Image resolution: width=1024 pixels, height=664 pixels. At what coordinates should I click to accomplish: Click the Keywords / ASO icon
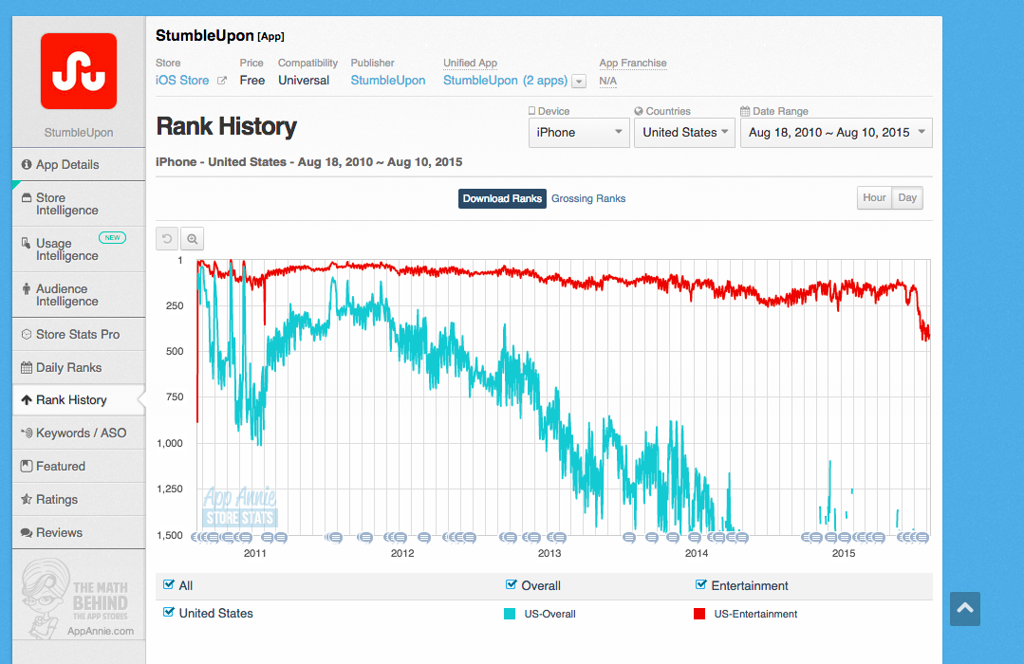coord(27,433)
